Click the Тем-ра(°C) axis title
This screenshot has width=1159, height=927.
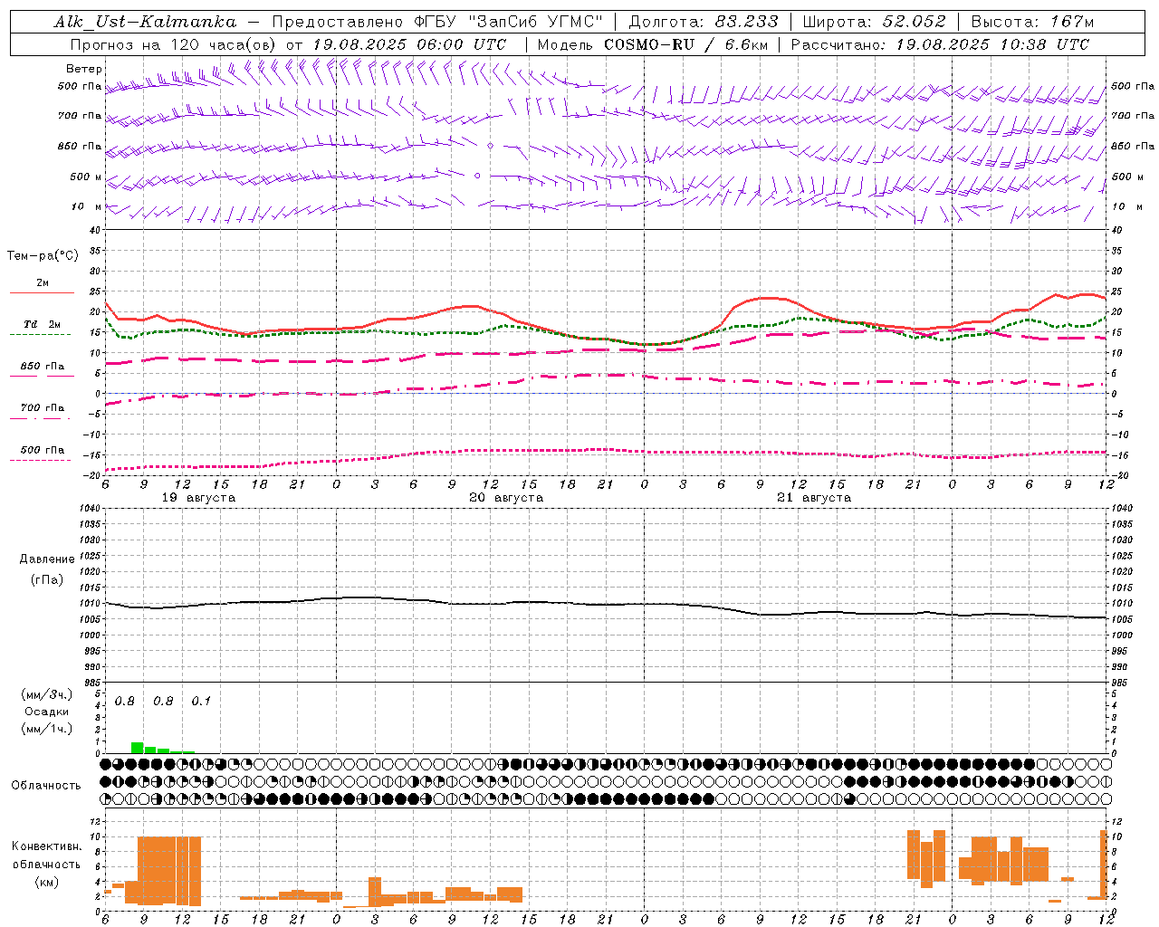(43, 256)
